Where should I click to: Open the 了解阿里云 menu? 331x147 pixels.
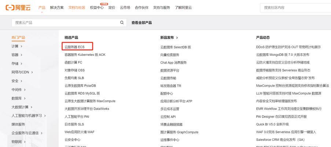(183, 8)
